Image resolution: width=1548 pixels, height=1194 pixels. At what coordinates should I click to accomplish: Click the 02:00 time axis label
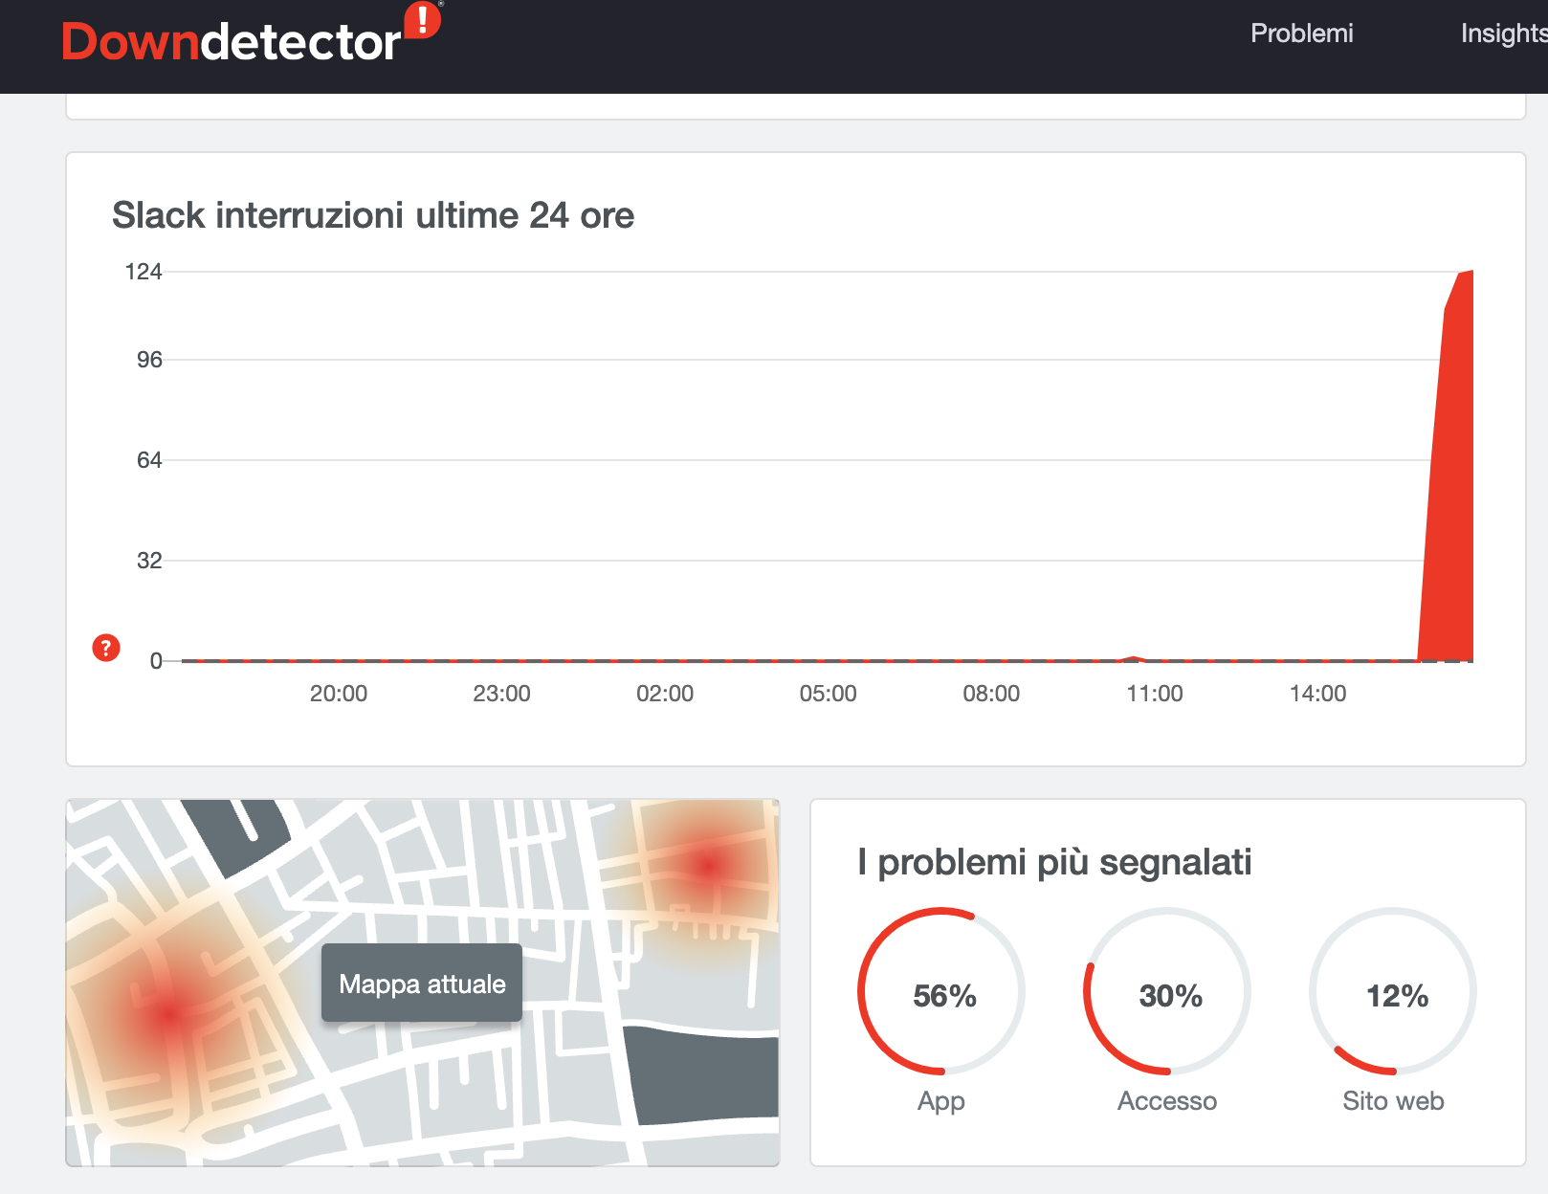pyautogui.click(x=665, y=694)
